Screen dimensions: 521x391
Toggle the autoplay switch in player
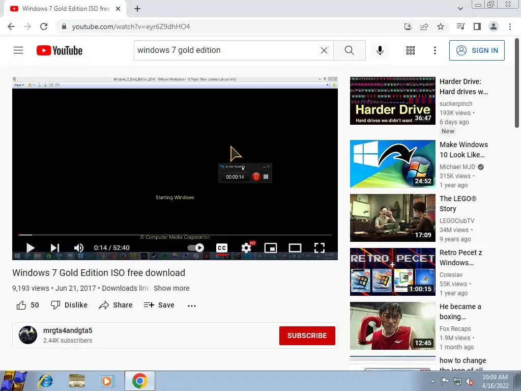(x=196, y=248)
